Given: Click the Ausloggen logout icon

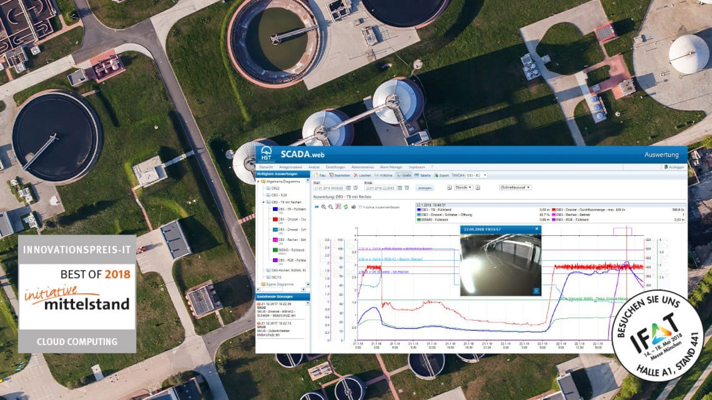Looking at the screenshot, I should pyautogui.click(x=666, y=167).
